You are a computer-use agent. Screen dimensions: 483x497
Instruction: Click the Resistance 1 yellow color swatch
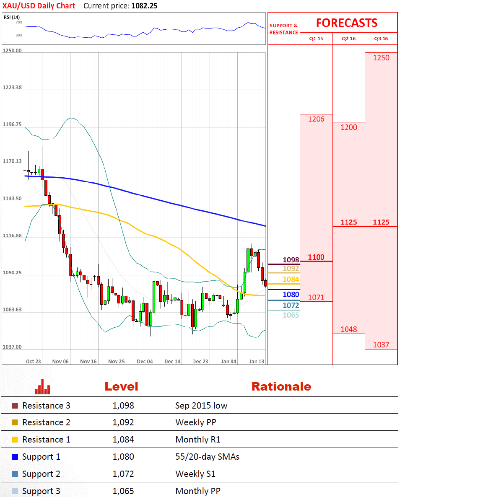click(15, 440)
